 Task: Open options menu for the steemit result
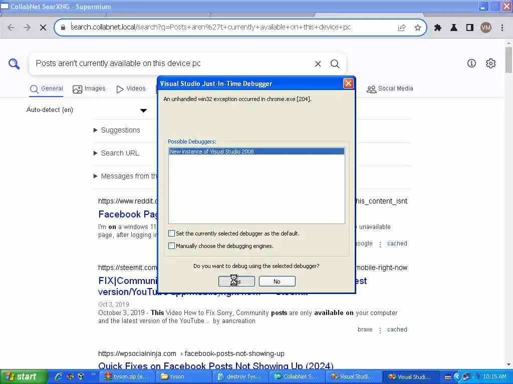tap(380, 330)
